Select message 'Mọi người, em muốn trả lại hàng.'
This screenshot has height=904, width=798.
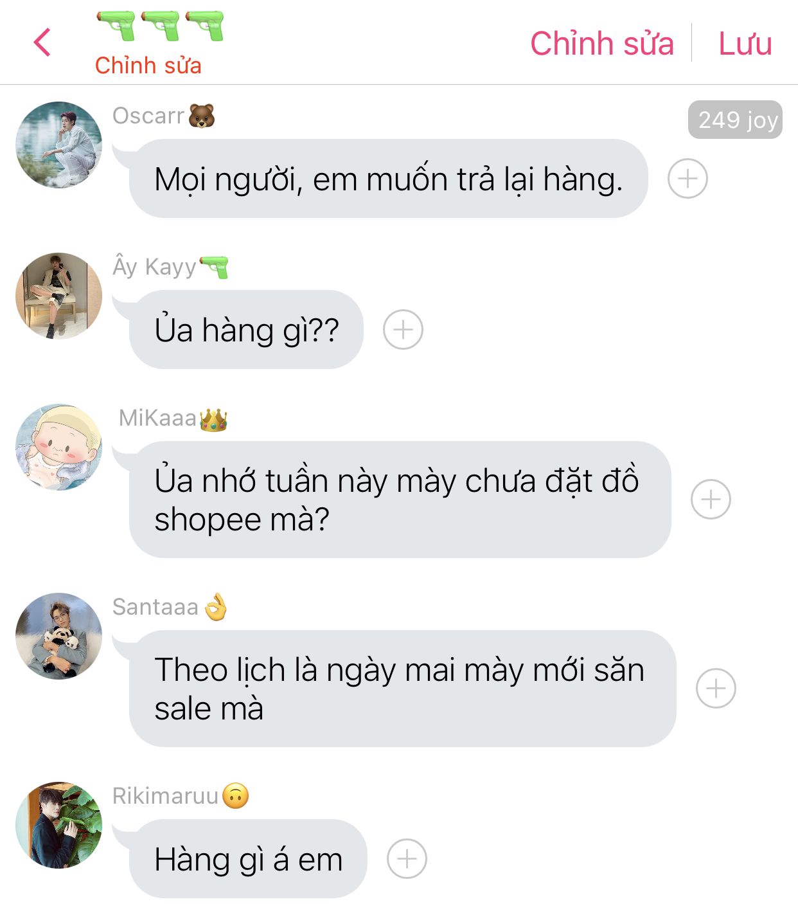tap(389, 179)
